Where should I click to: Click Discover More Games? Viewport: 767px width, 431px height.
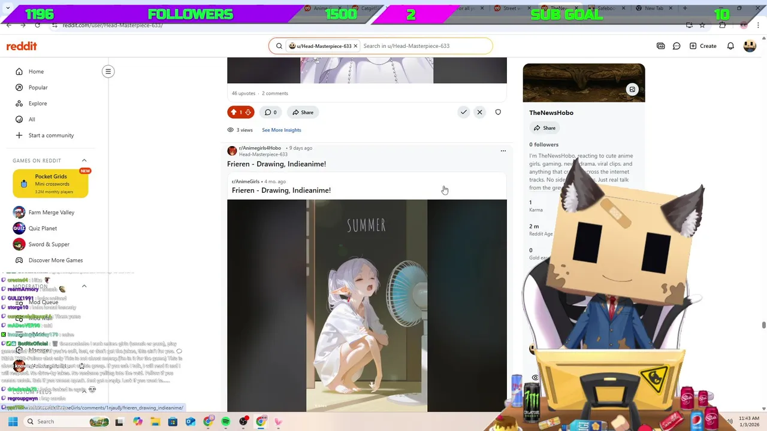point(55,260)
